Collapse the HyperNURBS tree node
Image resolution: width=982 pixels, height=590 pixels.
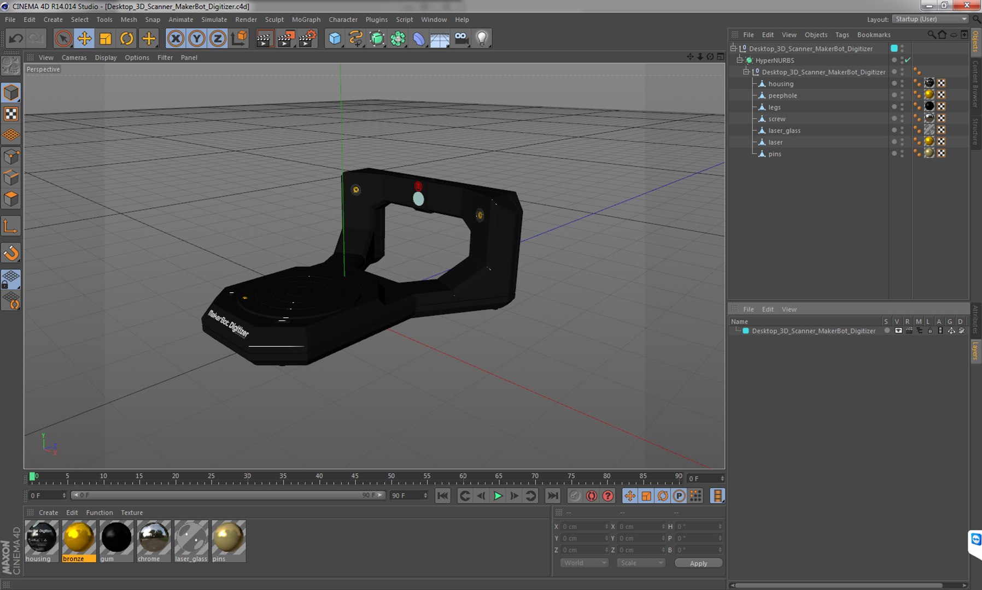(739, 60)
